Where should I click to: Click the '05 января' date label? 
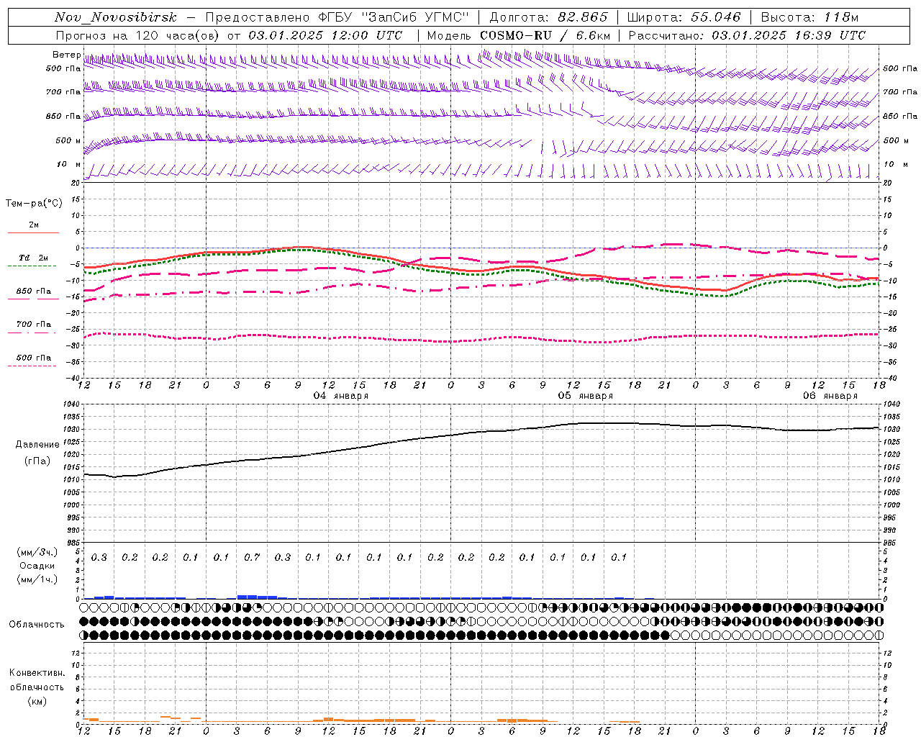586,395
